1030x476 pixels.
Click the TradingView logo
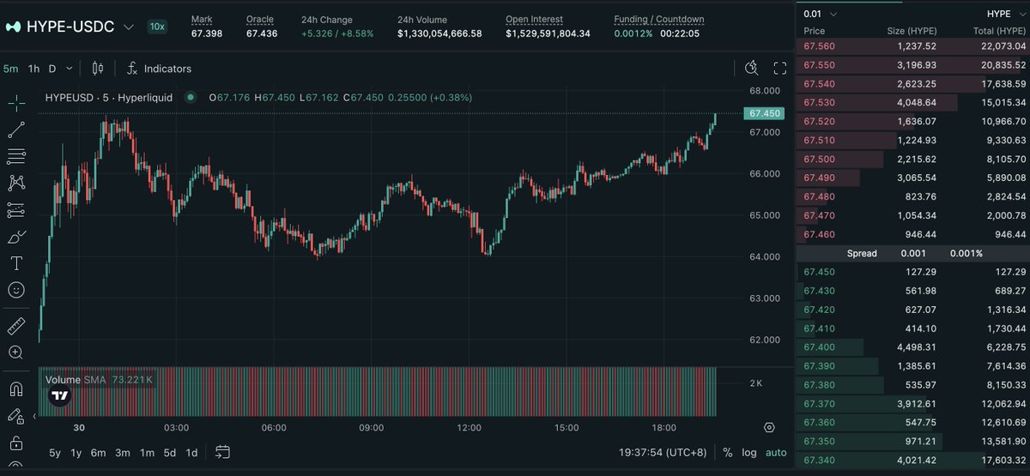point(60,396)
